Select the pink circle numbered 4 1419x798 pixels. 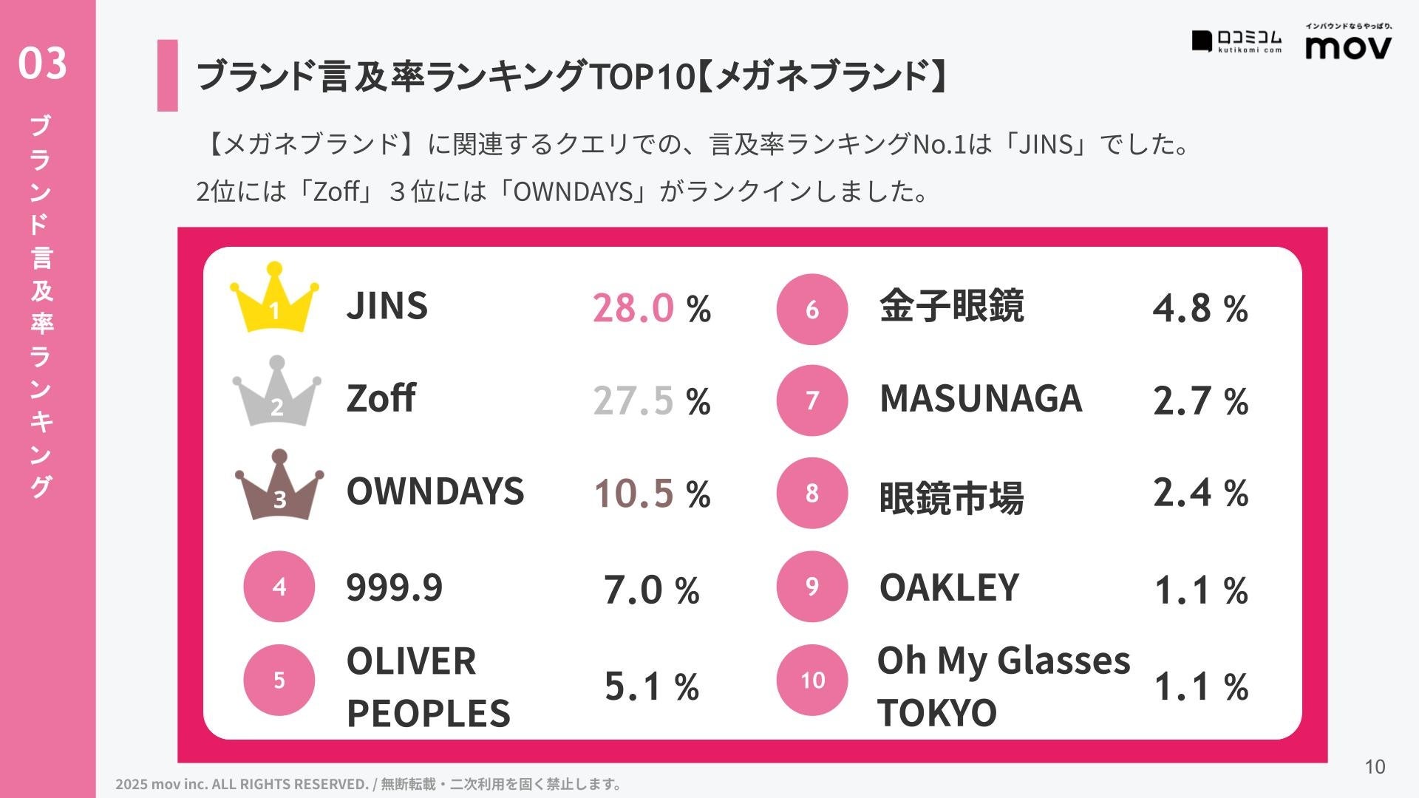click(279, 587)
